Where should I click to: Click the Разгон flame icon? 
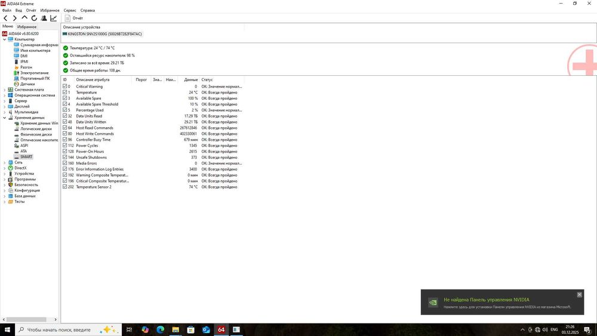point(16,67)
